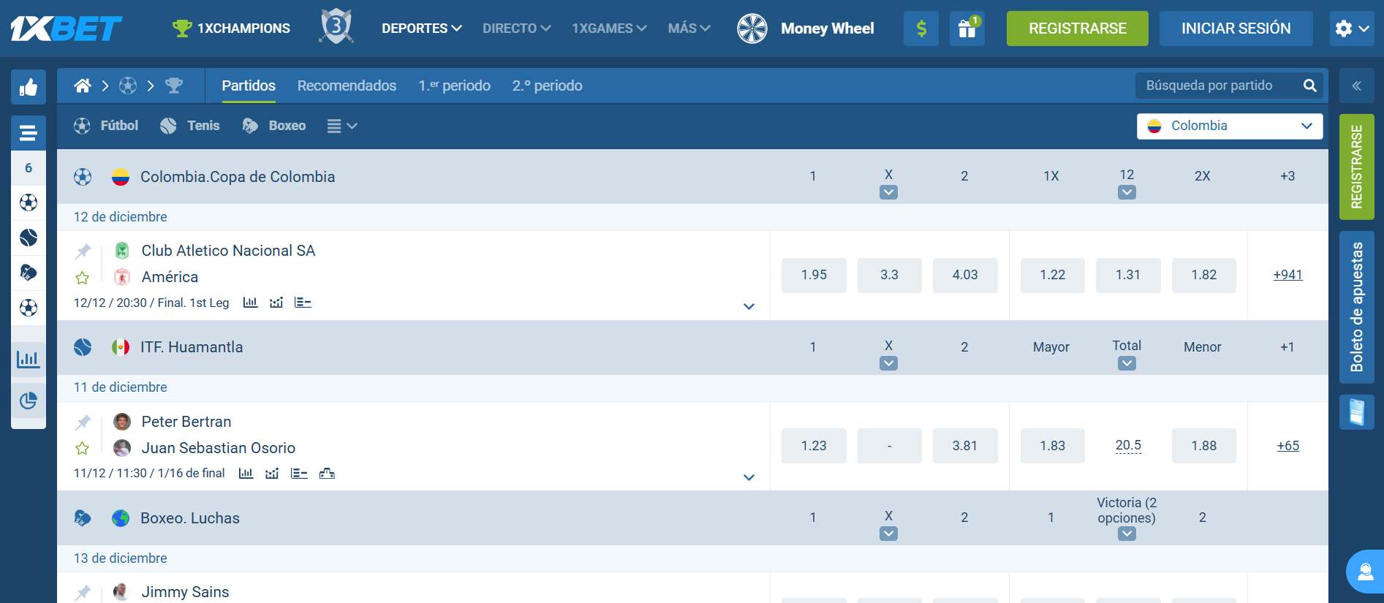The image size is (1384, 603).
Task: Go to home via breadcrumb house icon
Action: [83, 86]
